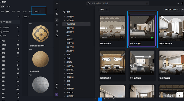184x101 pixels.
Task: Open the 更多 external link button
Action: coord(37,11)
